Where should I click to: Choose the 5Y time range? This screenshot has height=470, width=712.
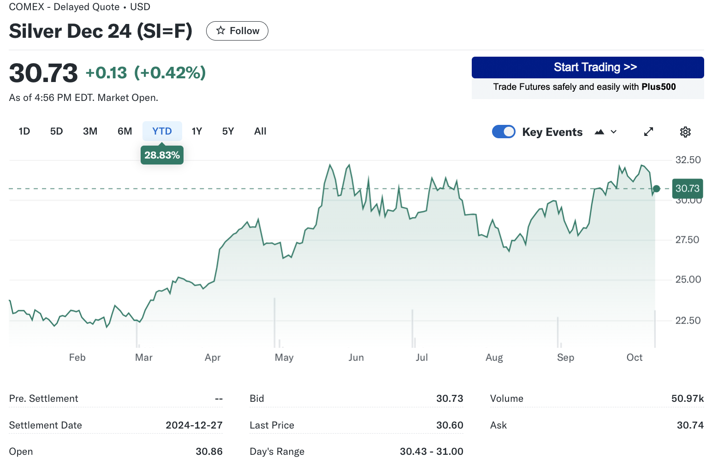228,131
